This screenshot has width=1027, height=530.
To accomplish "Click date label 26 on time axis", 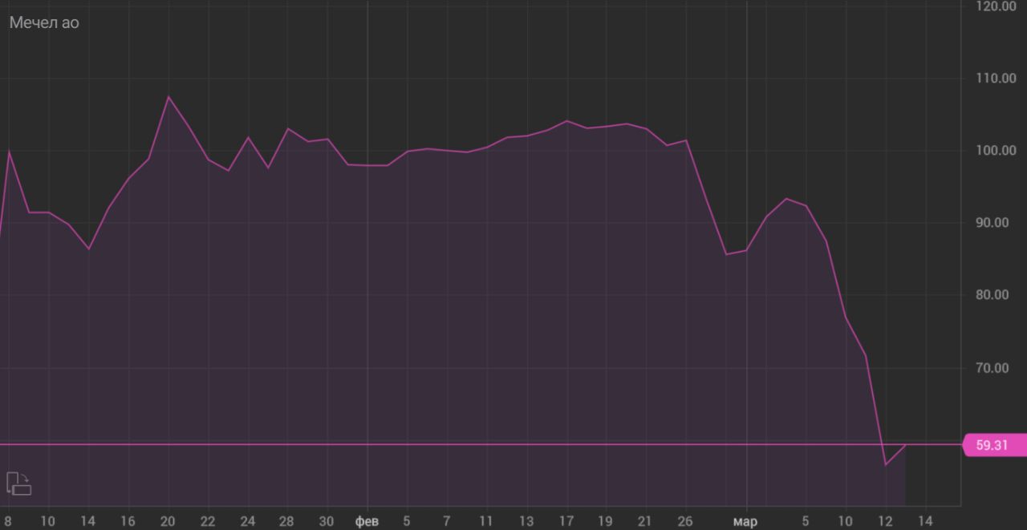I will click(684, 522).
